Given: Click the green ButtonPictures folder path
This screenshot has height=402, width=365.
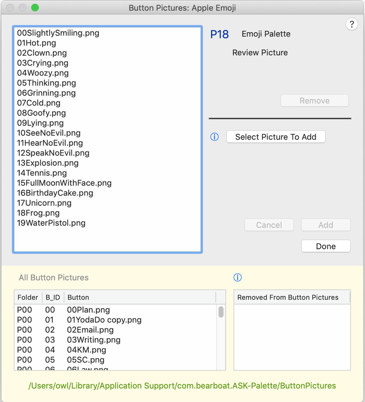Looking at the screenshot, I should (182, 385).
